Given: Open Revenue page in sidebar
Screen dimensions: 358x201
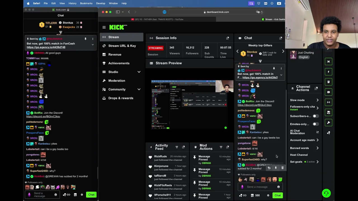Looking at the screenshot, I should coord(121,54).
